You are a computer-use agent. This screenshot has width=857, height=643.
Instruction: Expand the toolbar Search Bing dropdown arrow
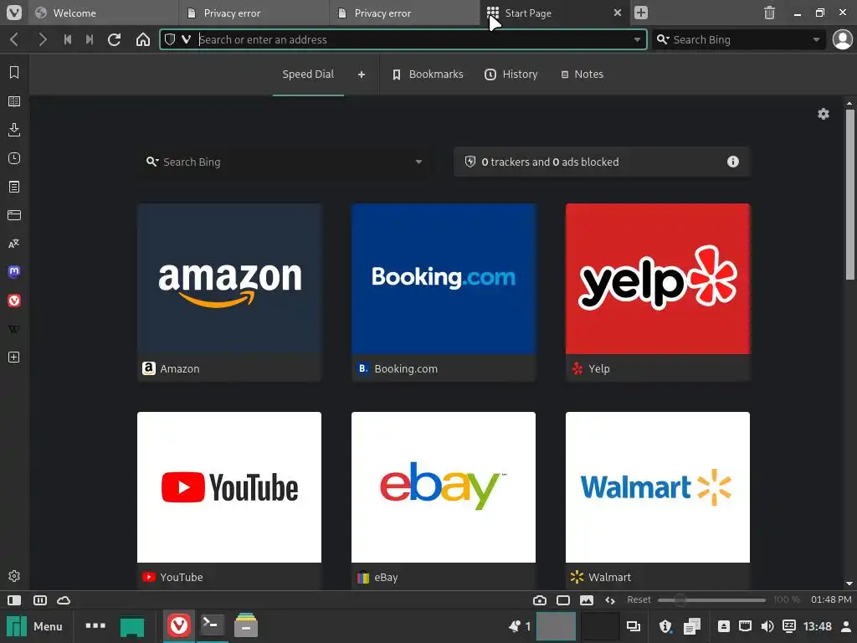[x=816, y=39]
